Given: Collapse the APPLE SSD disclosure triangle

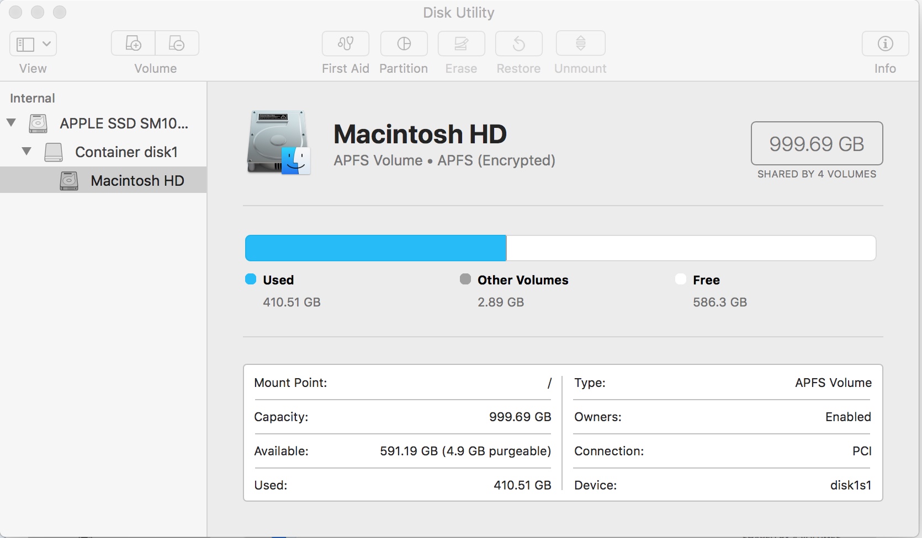Looking at the screenshot, I should click(x=11, y=122).
